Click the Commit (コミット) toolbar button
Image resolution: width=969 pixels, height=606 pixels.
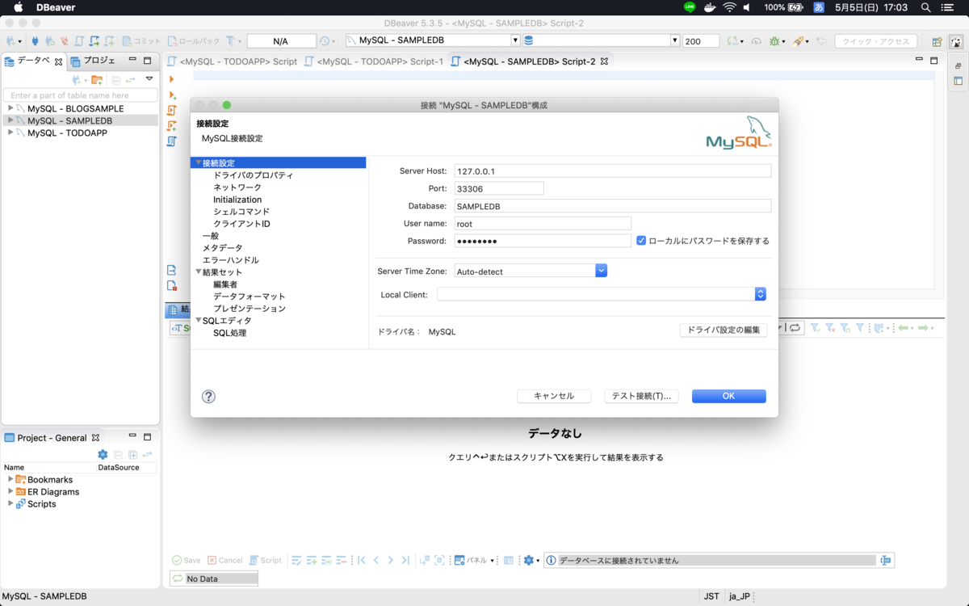point(142,41)
